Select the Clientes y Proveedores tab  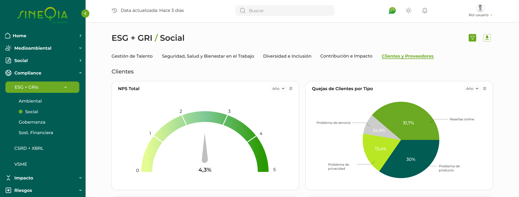[x=407, y=56]
